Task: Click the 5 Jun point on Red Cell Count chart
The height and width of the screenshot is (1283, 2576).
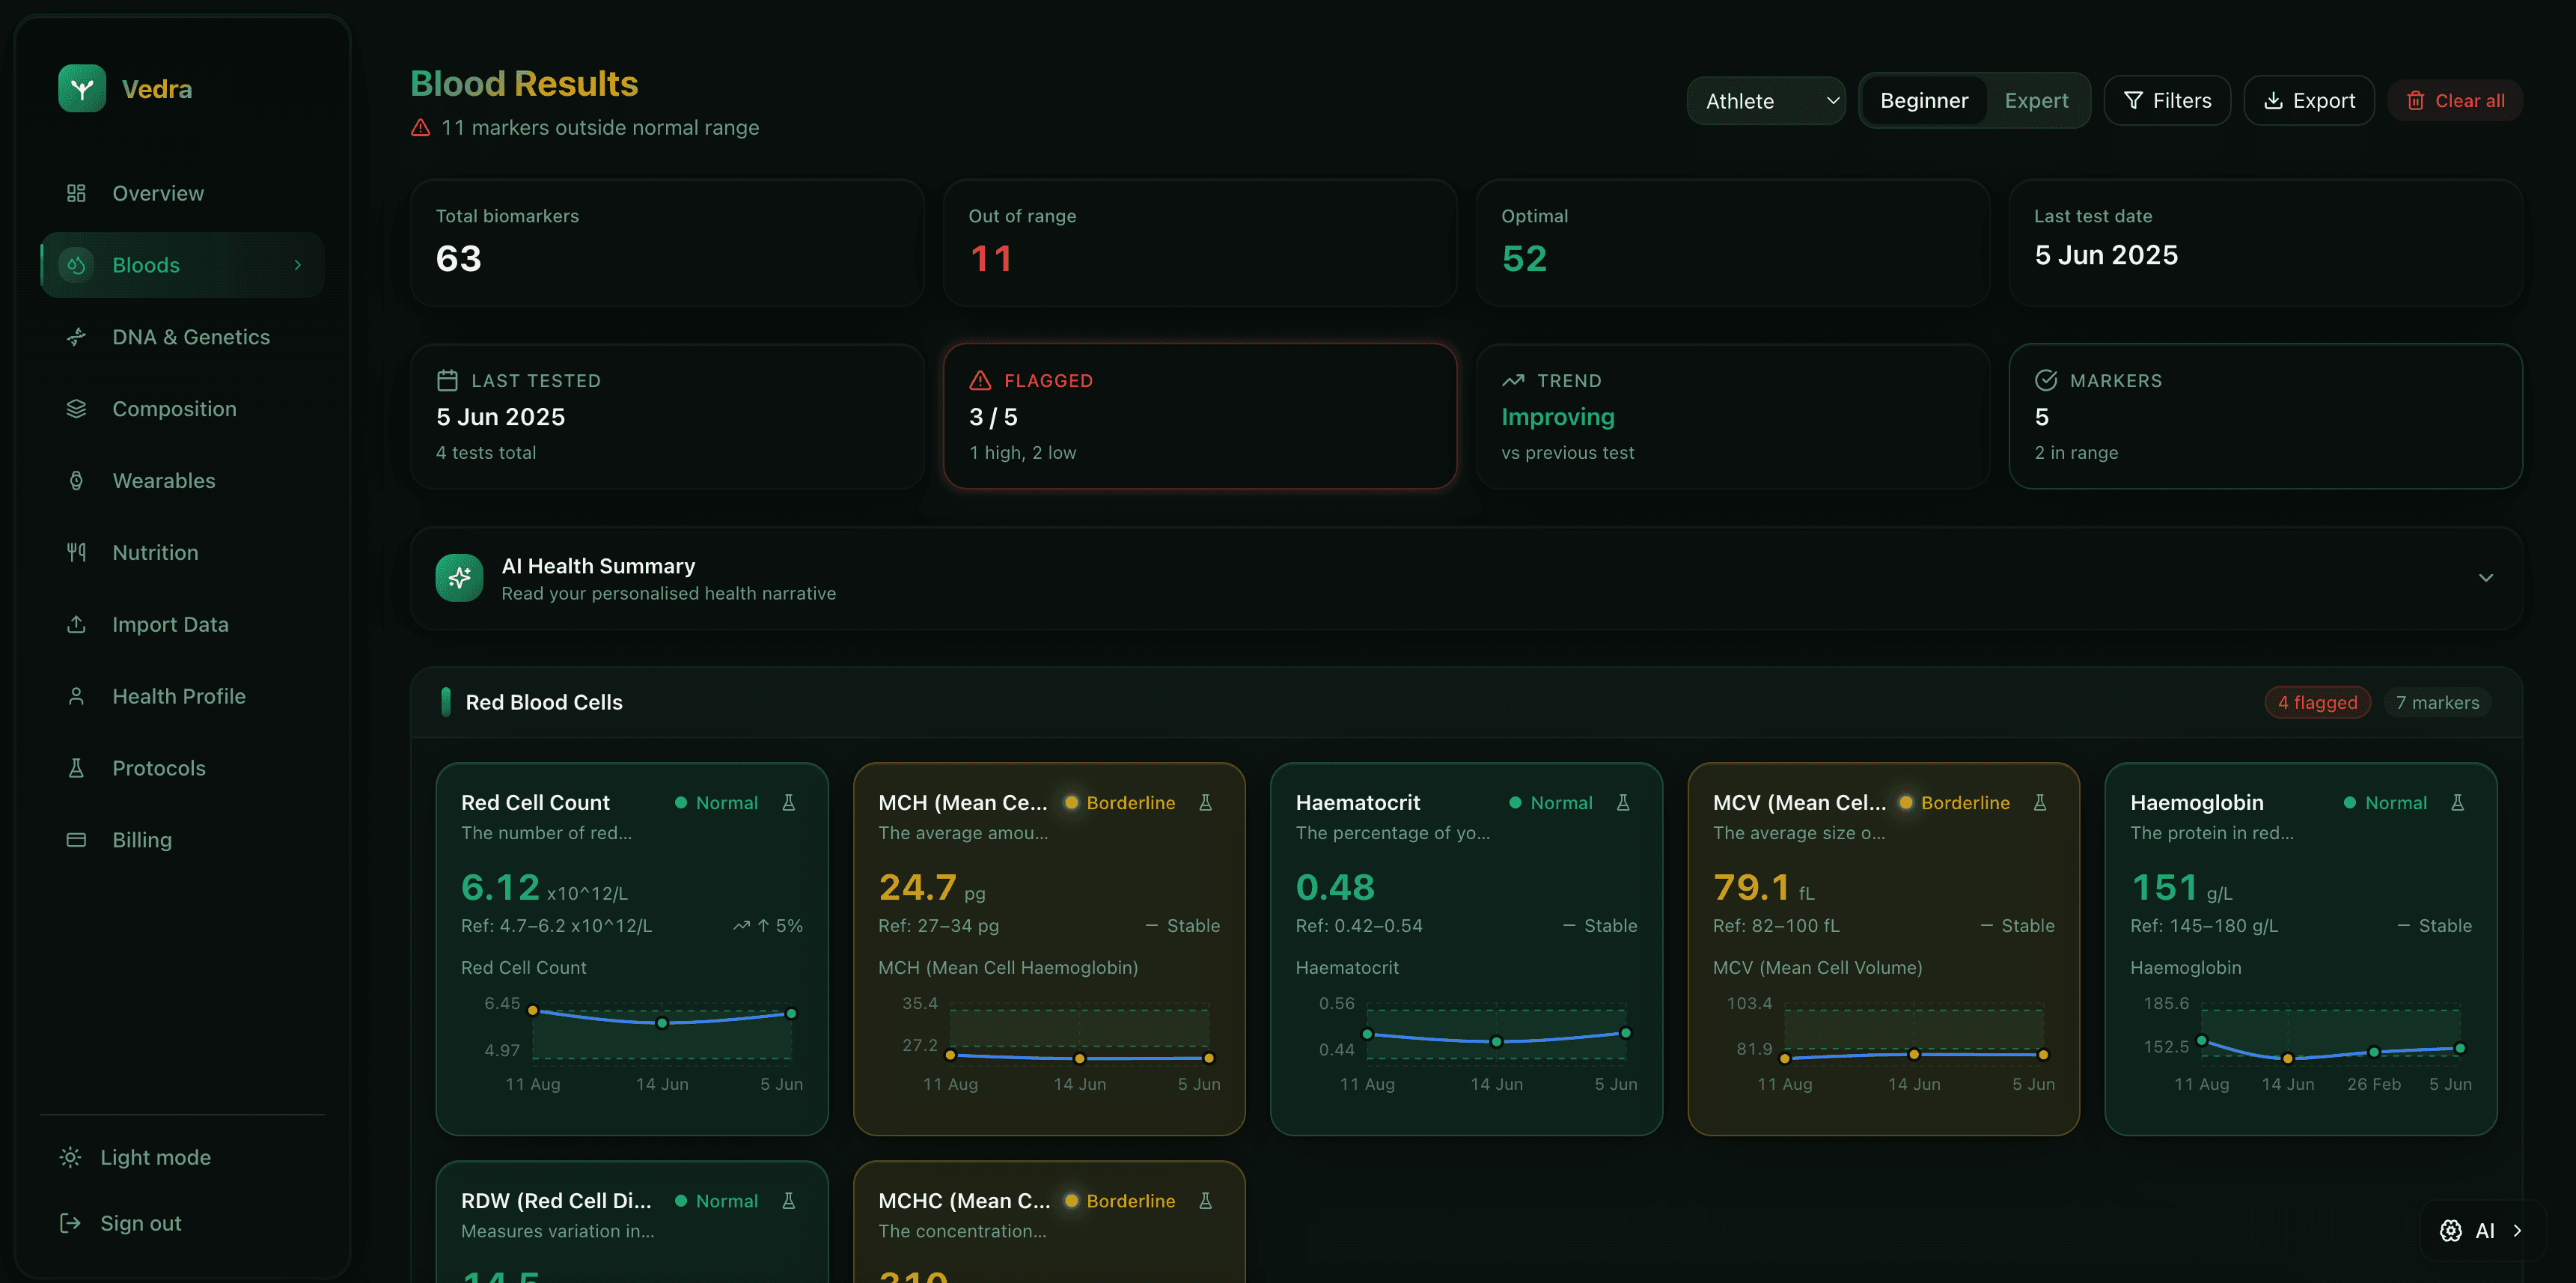Action: pyautogui.click(x=791, y=1014)
